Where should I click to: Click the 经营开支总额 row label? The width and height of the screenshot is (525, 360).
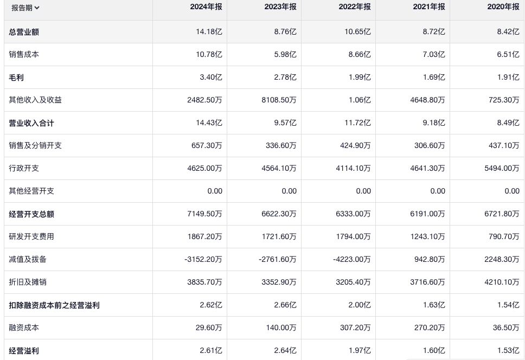[31, 214]
